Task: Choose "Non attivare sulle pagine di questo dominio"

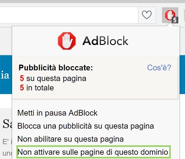Action: coord(93,152)
